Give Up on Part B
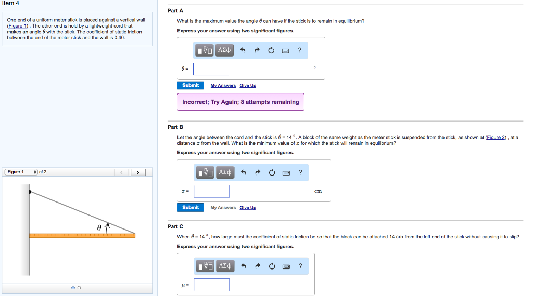Viewport: 533px width, 296px height. tap(248, 208)
